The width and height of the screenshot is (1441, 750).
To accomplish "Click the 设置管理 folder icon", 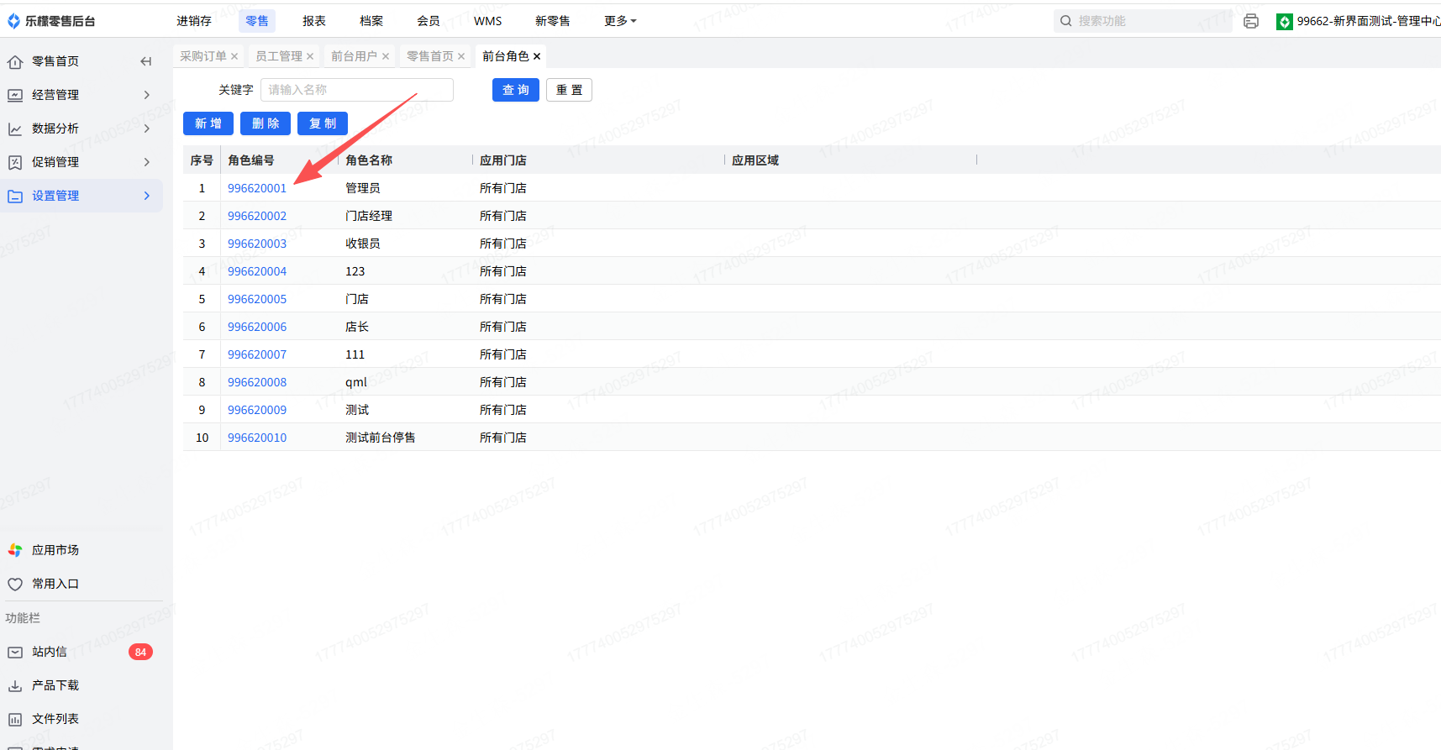I will coord(15,196).
